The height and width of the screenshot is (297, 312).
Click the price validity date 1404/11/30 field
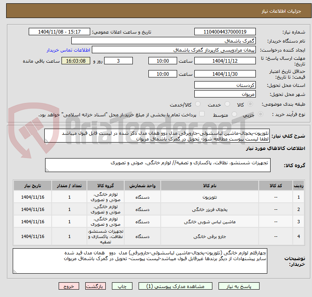click(225, 74)
